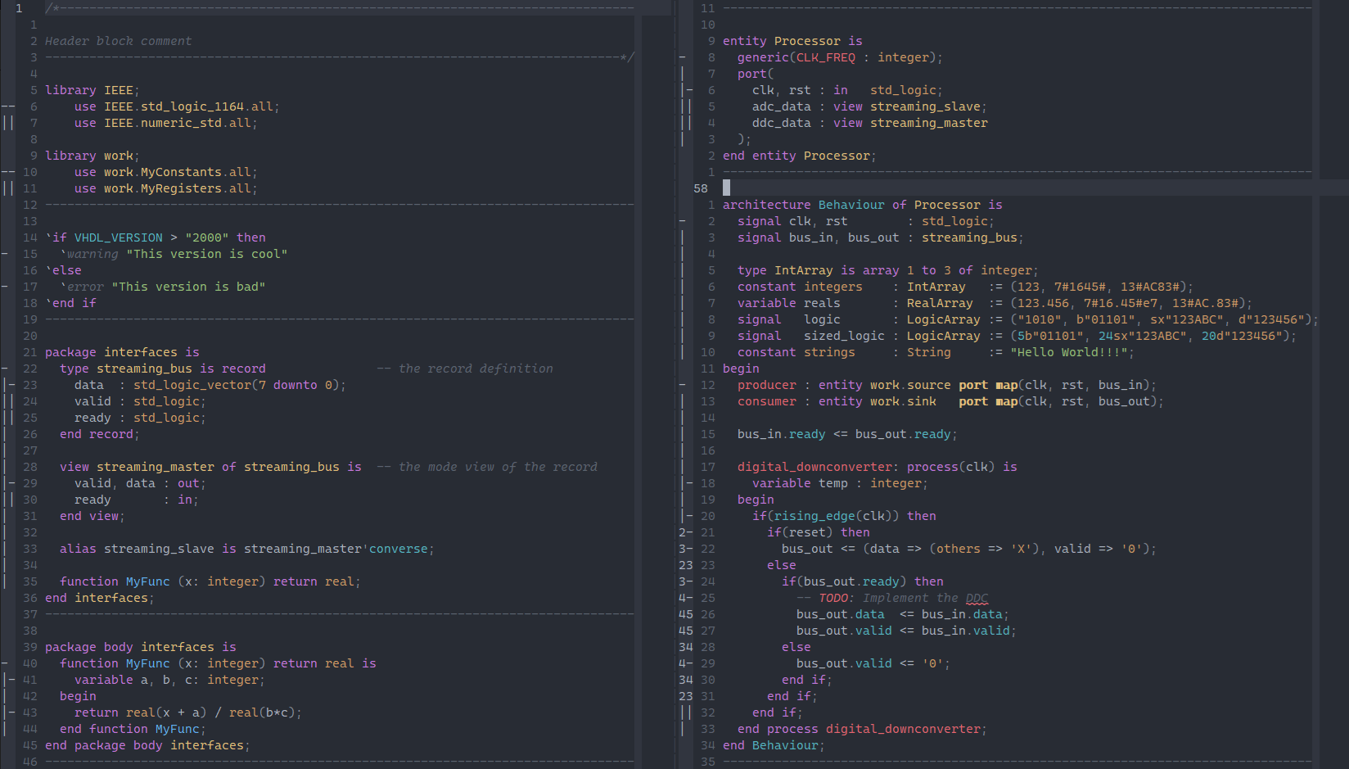
Task: Click 'package interfaces is' line
Action: (x=122, y=352)
